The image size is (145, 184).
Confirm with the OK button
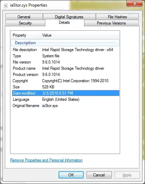(71, 175)
